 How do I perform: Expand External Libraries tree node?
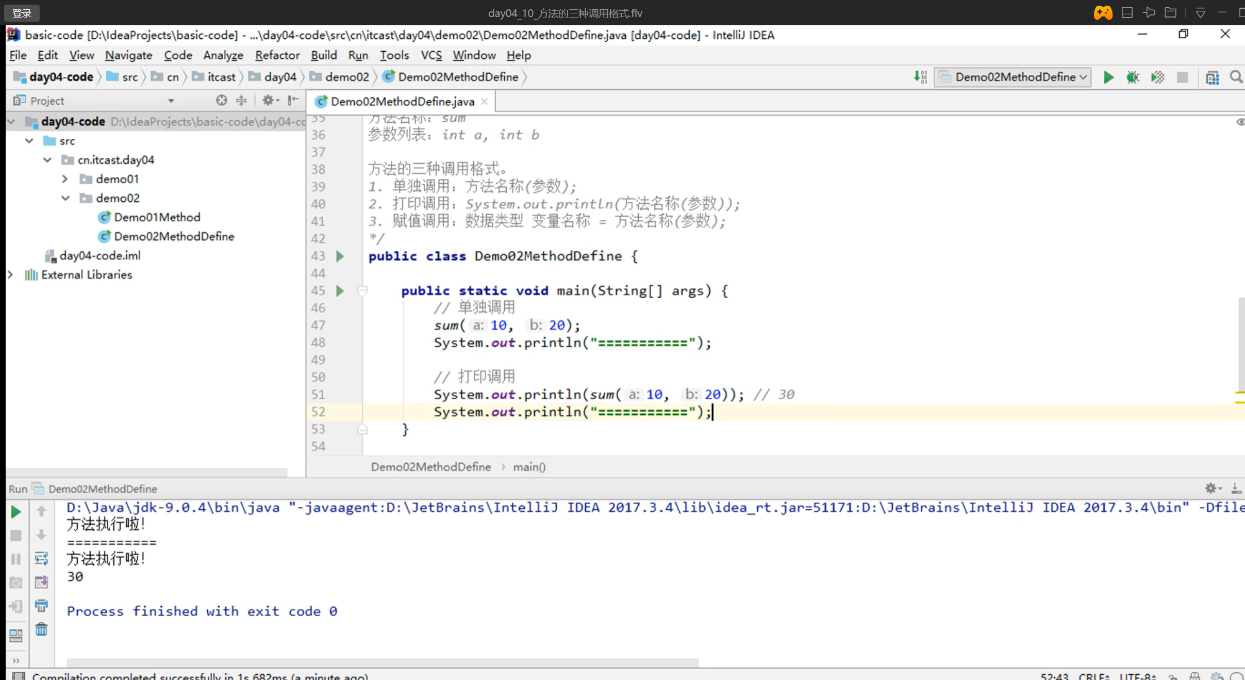point(10,274)
